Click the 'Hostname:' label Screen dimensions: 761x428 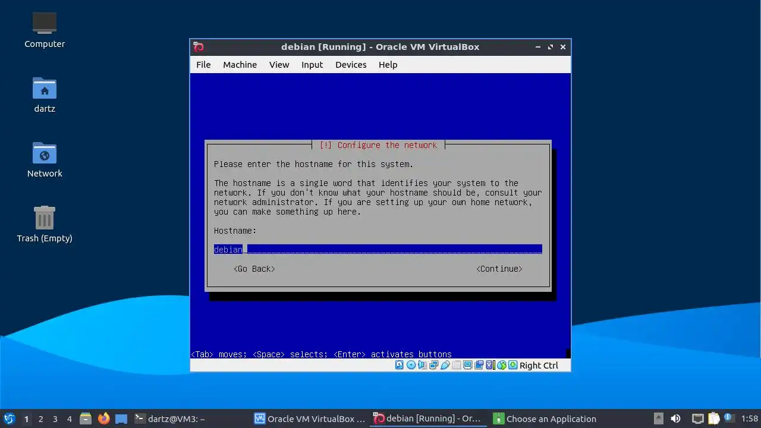(x=235, y=231)
